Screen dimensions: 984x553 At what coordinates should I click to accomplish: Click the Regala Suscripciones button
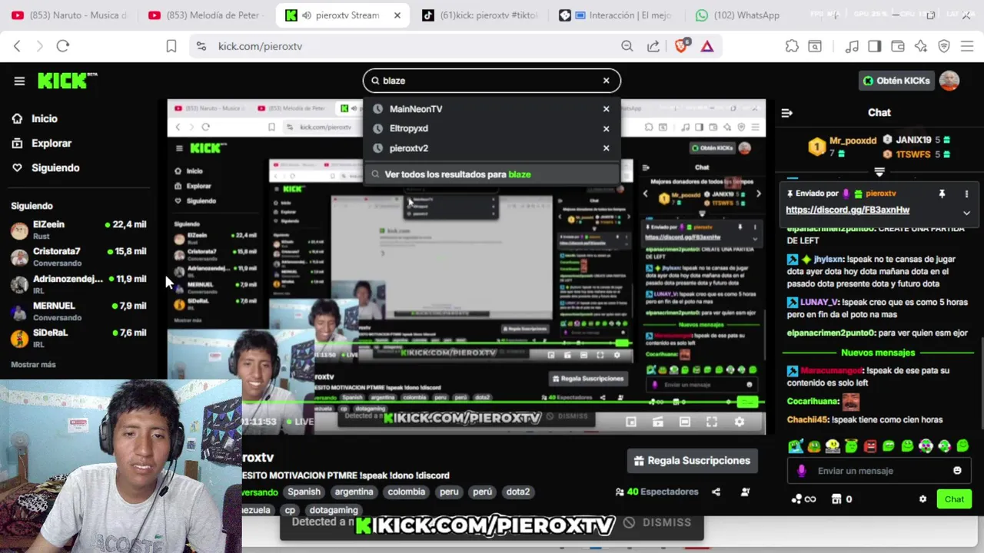click(692, 461)
